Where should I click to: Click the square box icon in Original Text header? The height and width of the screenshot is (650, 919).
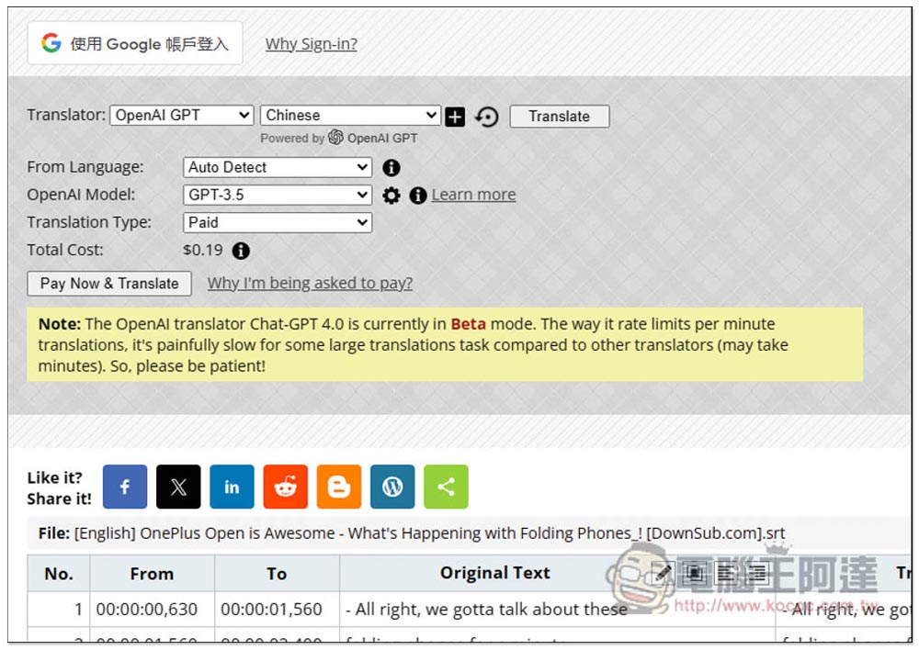click(x=695, y=572)
